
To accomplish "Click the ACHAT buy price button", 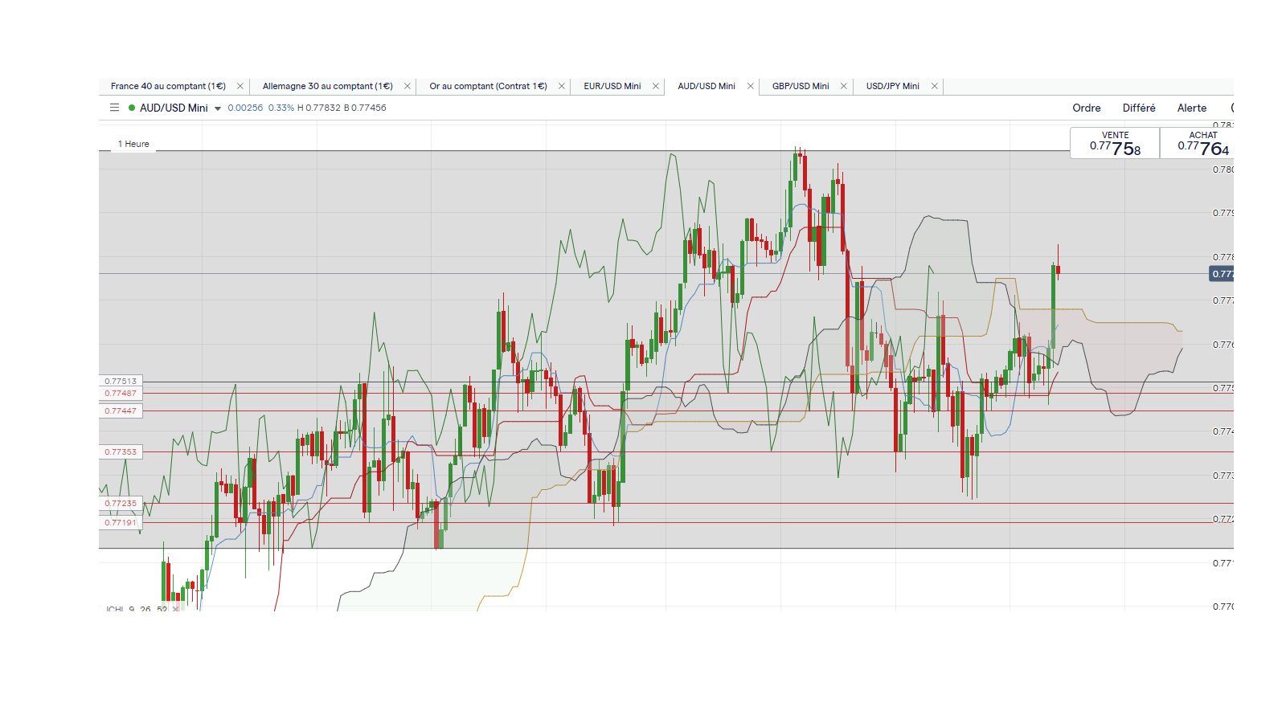I will click(x=1199, y=143).
